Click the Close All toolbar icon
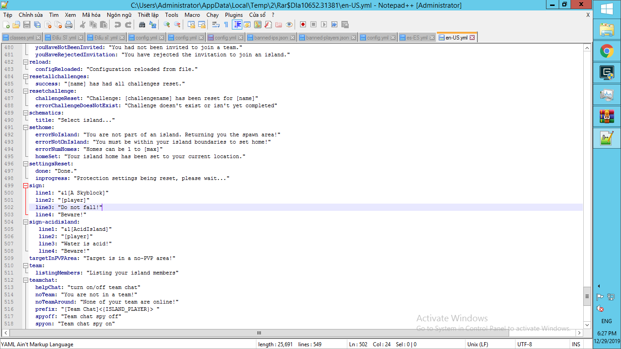This screenshot has height=349, width=621. tap(58, 25)
